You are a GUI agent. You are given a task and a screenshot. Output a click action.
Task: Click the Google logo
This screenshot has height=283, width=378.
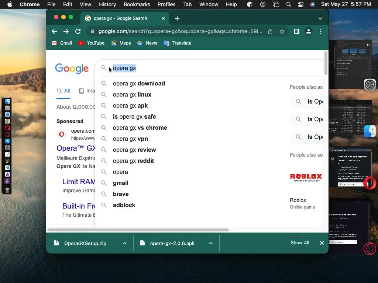pos(72,69)
